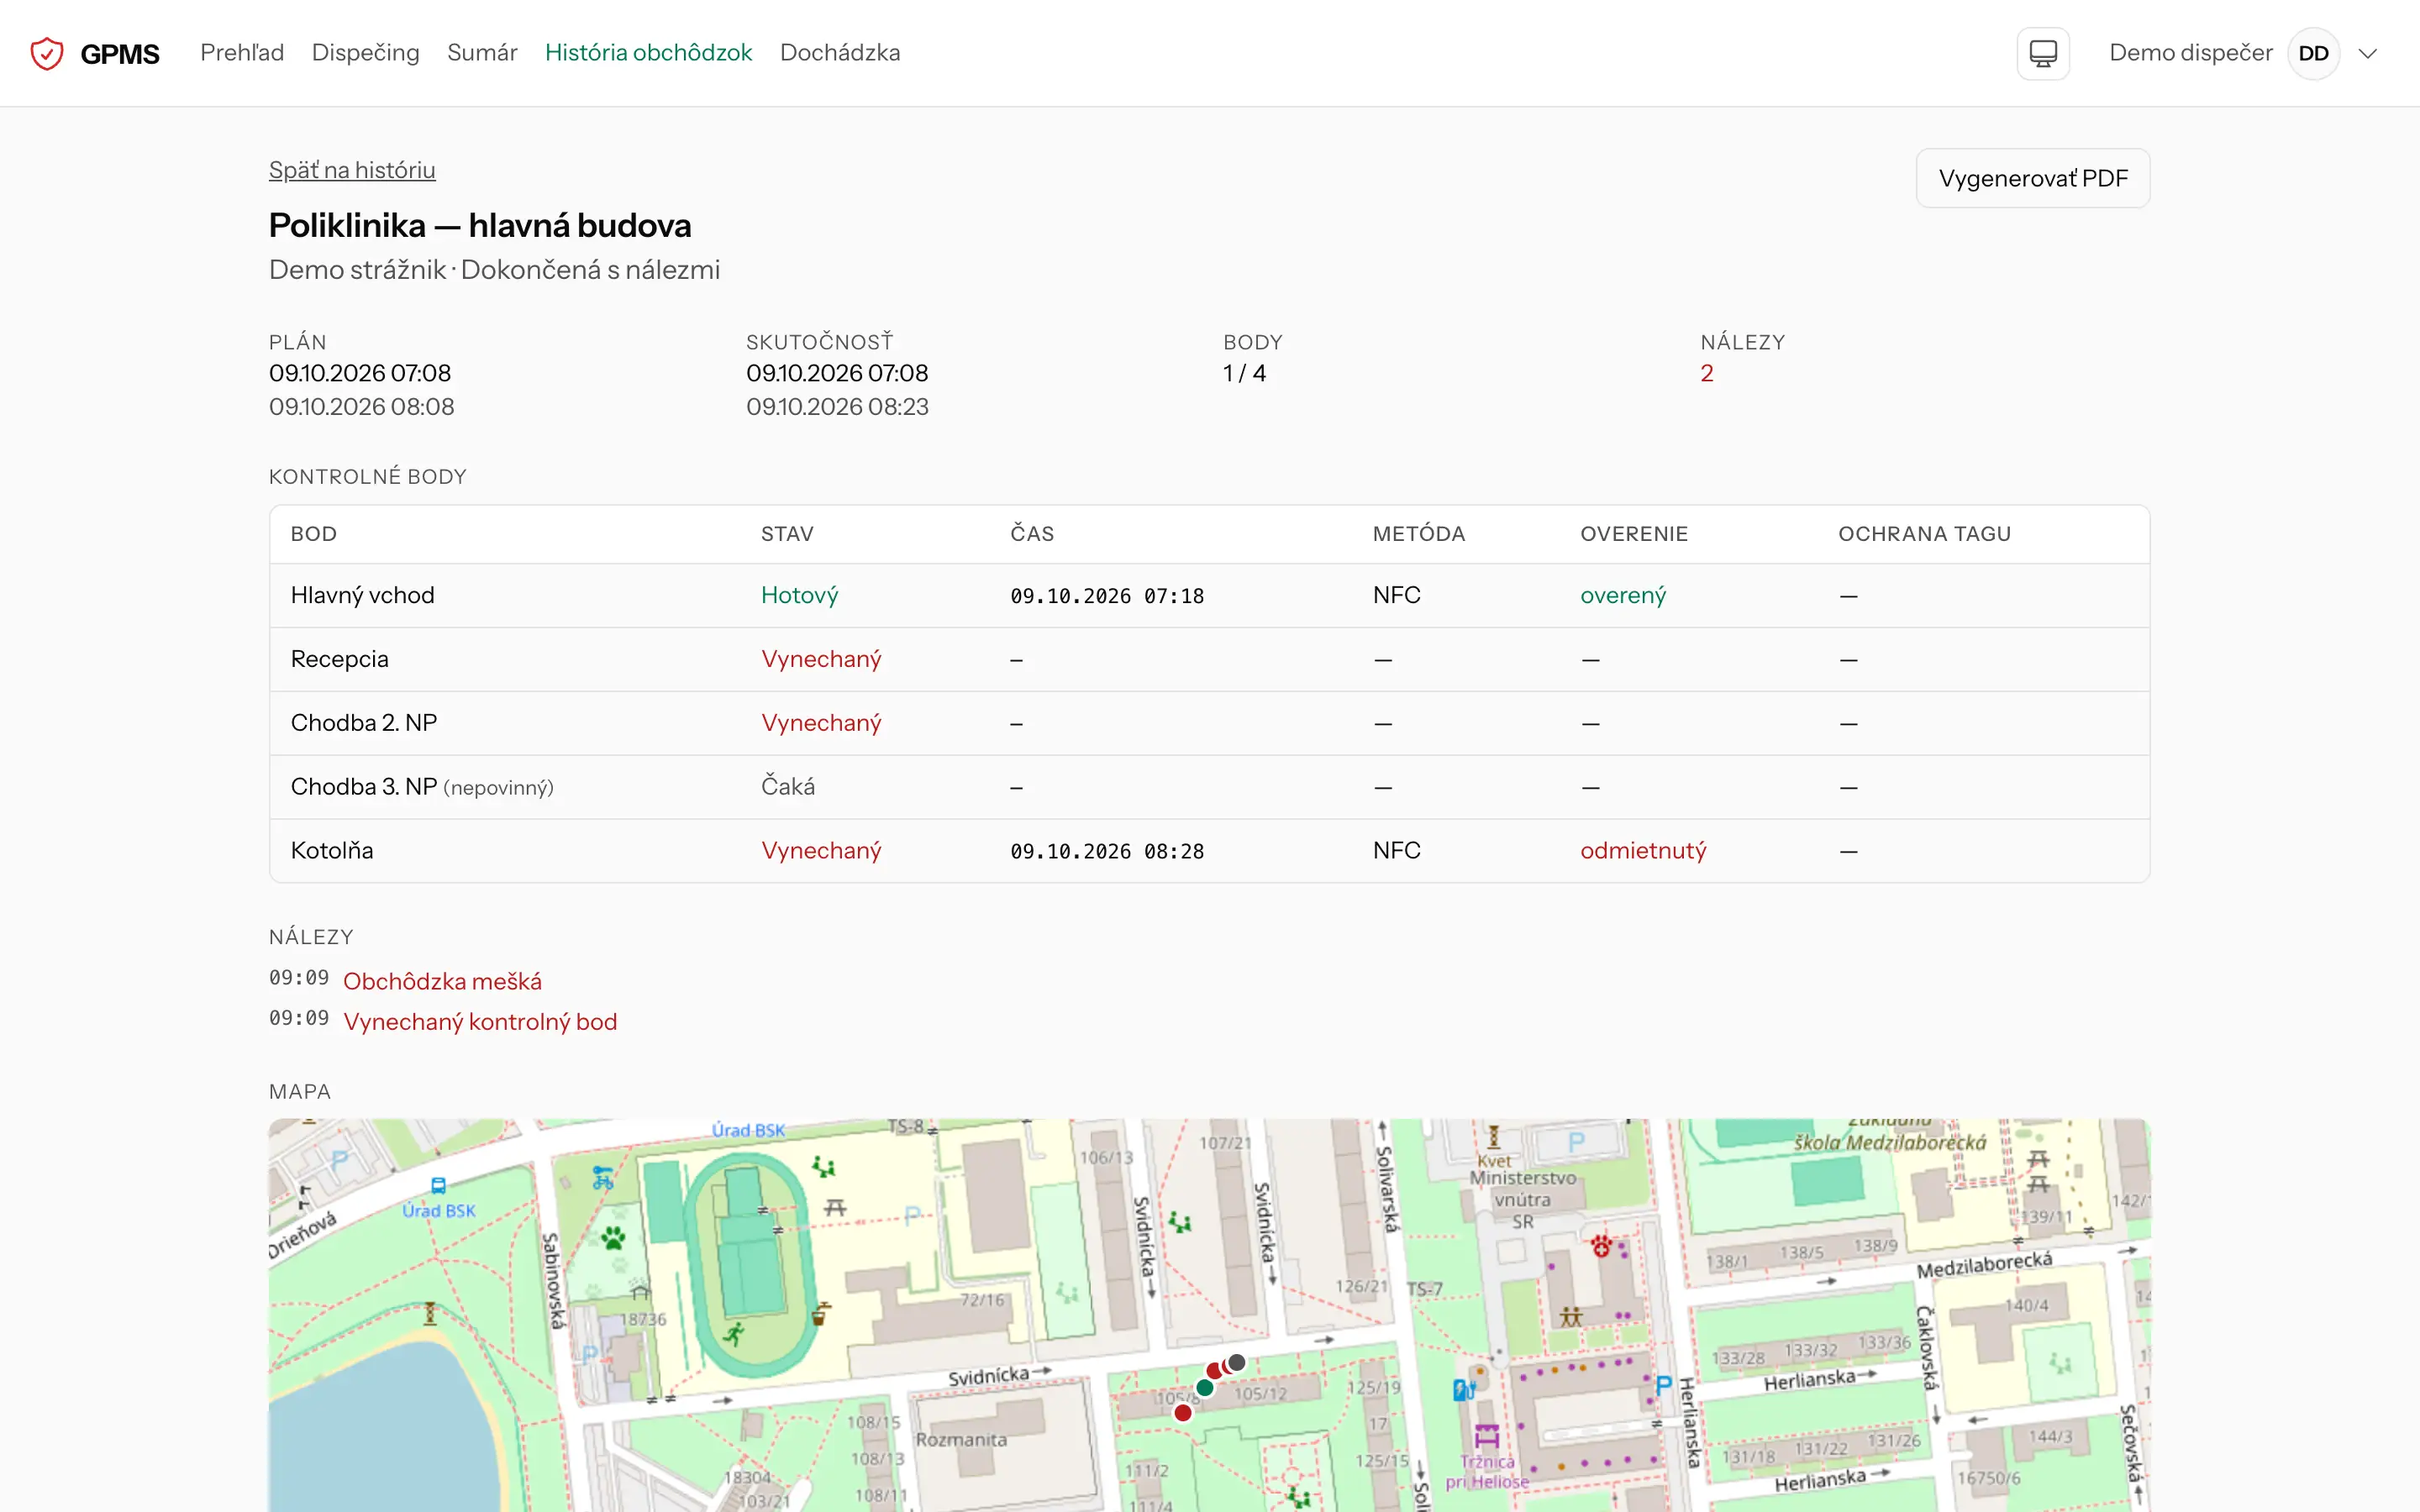Select the Vynechaný kontrolný bod finding
Viewport: 2420px width, 1512px height.
tap(480, 1021)
